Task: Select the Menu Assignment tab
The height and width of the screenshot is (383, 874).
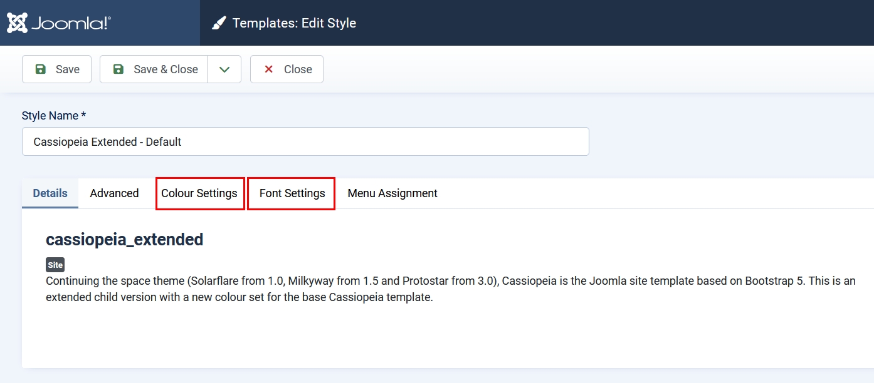Action: coord(392,193)
